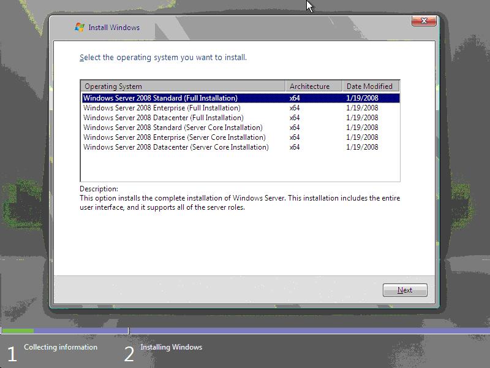Select Windows Server 2008 Standard (Full Installation)

(241, 98)
